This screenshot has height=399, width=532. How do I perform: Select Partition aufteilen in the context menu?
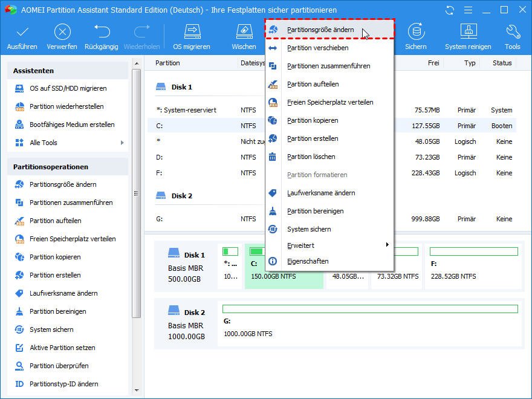(x=329, y=84)
